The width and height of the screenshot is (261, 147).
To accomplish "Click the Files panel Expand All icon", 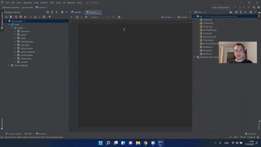I will pos(241,12).
